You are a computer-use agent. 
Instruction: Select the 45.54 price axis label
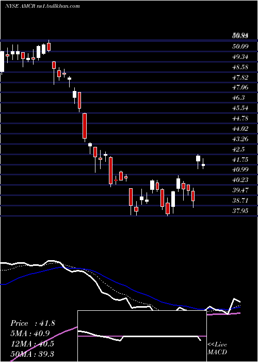pos(240,108)
